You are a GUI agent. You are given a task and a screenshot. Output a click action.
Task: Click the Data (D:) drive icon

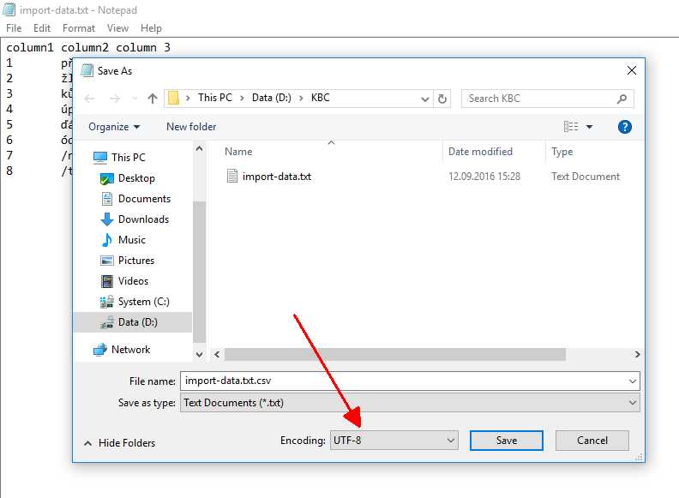click(x=106, y=322)
